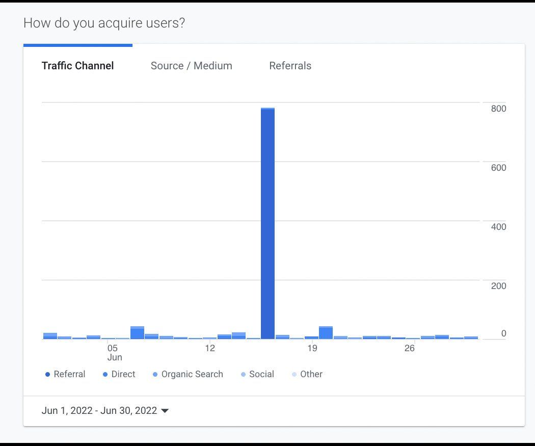
Task: Click the "How do you acquire users?" heading
Action: (x=104, y=23)
